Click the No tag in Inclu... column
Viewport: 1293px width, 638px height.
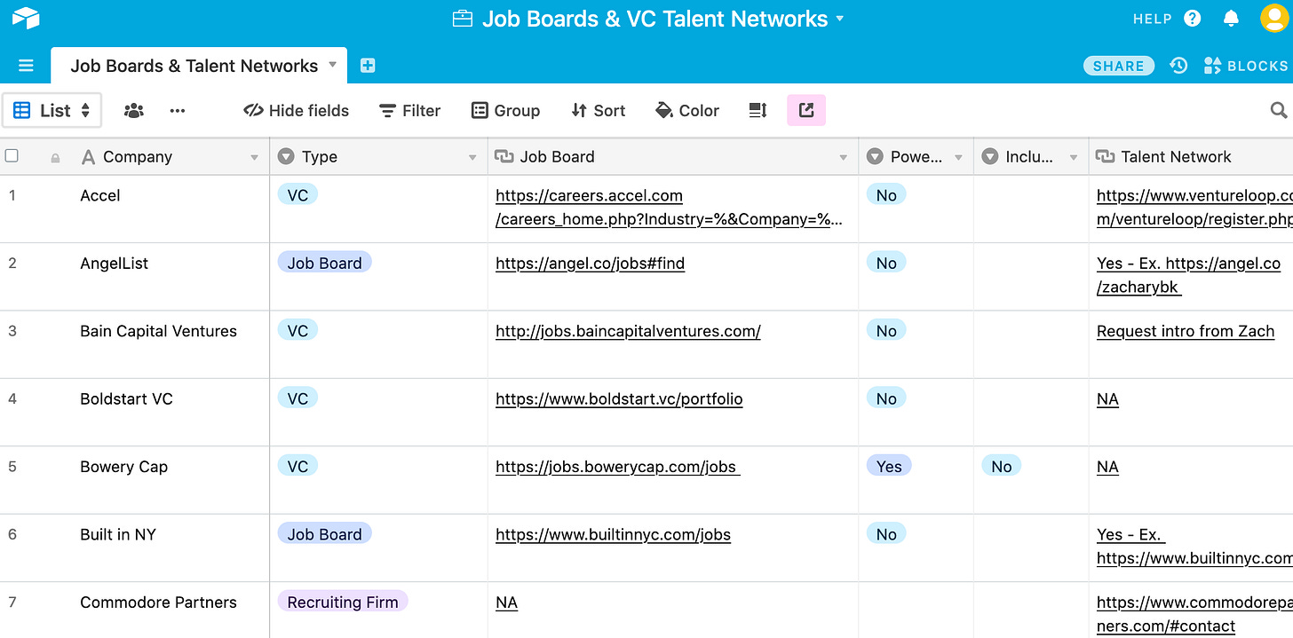[x=1002, y=467]
